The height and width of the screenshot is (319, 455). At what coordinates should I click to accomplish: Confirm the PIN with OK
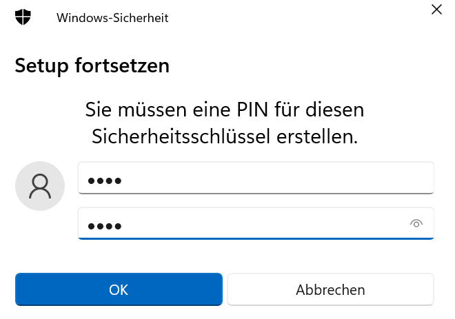click(119, 289)
